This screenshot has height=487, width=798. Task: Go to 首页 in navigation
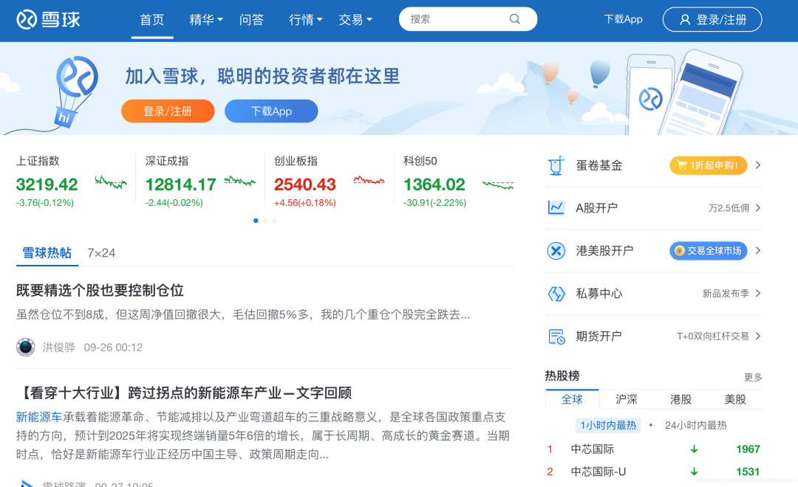[x=152, y=20]
